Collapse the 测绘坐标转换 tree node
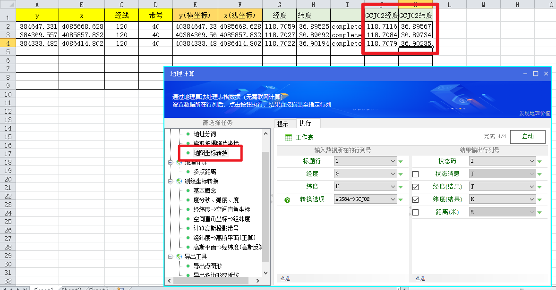 point(170,181)
